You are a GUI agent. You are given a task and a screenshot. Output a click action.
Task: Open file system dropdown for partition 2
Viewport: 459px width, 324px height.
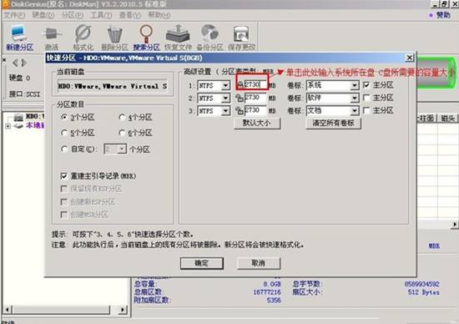pos(225,99)
